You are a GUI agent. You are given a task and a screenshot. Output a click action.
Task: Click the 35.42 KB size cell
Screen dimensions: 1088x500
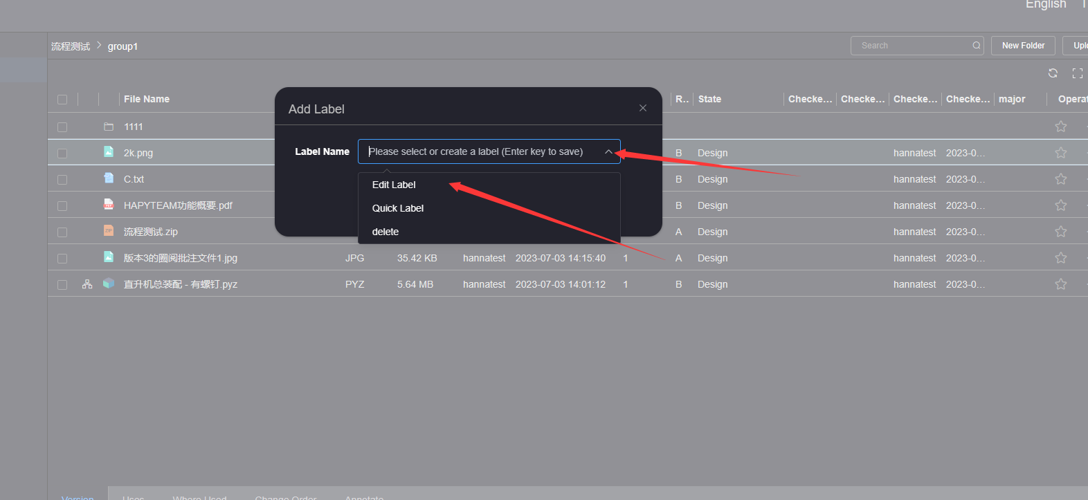[417, 258]
